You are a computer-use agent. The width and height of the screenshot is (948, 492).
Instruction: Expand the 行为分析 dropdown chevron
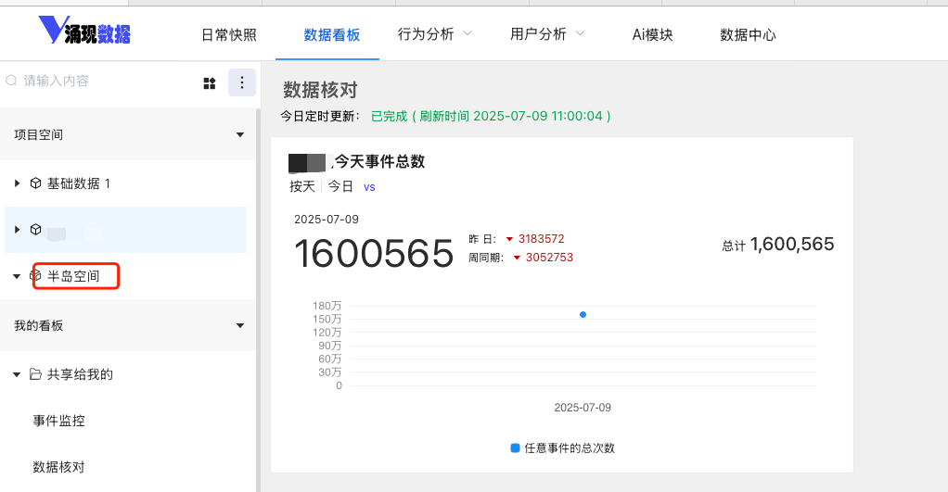(468, 33)
